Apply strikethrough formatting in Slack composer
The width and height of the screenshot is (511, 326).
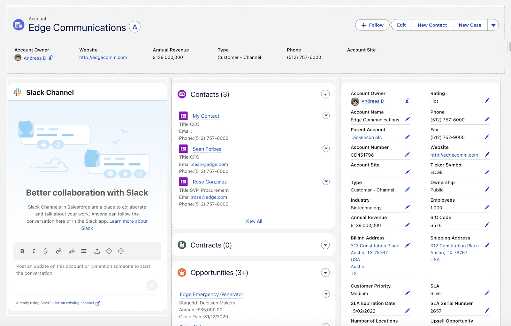pyautogui.click(x=45, y=251)
